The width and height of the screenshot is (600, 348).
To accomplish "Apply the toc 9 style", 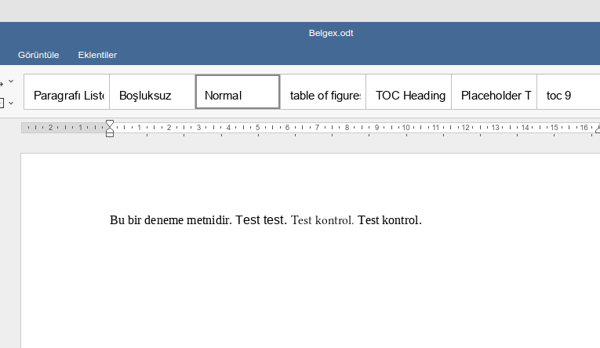I will (558, 96).
